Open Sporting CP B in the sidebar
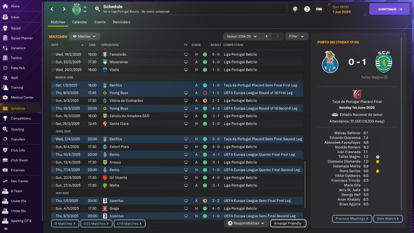Screen dimensions: 414x233 pyautogui.click(x=21, y=221)
